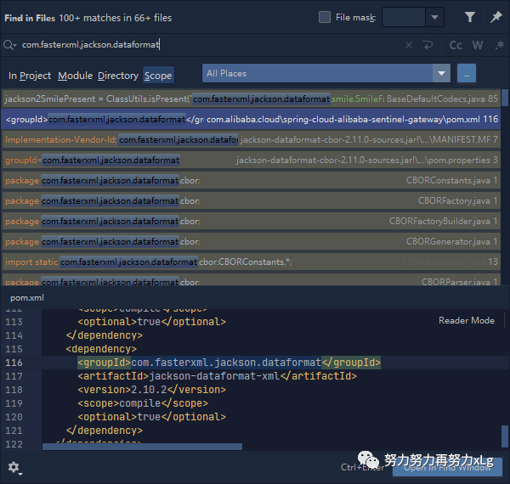This screenshot has width=510, height=484.
Task: Toggle Words (W) whole-word matching
Action: 478,45
